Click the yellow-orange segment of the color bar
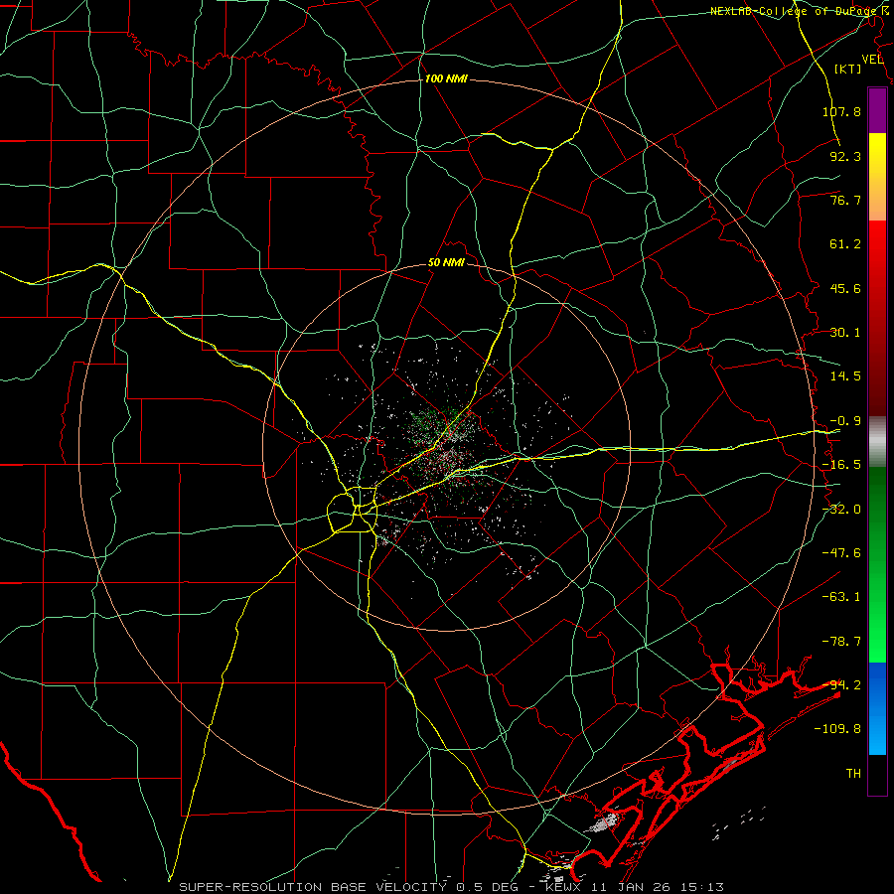This screenshot has height=894, width=894. 877,177
